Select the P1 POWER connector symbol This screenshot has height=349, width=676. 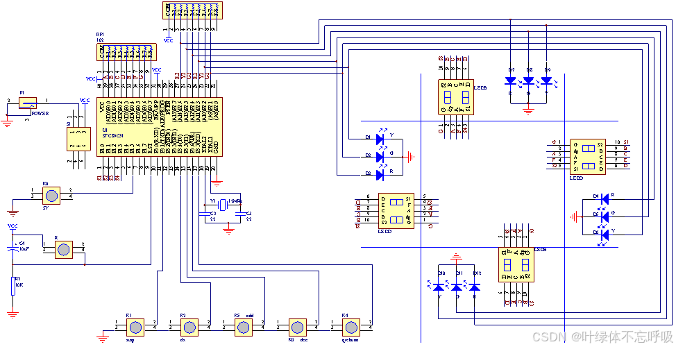[x=28, y=105]
